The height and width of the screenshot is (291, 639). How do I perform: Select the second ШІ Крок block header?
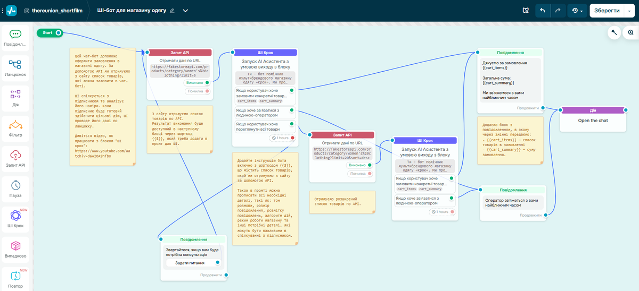(425, 141)
